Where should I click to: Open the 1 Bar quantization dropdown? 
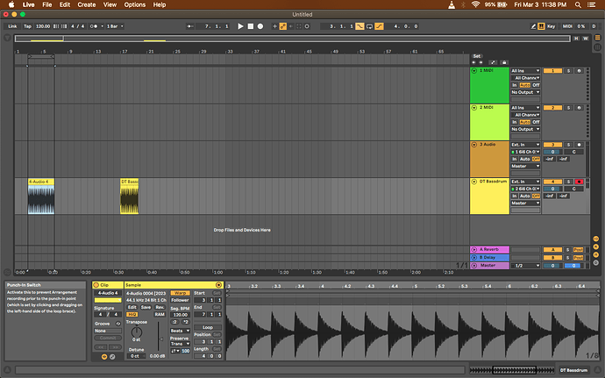115,26
